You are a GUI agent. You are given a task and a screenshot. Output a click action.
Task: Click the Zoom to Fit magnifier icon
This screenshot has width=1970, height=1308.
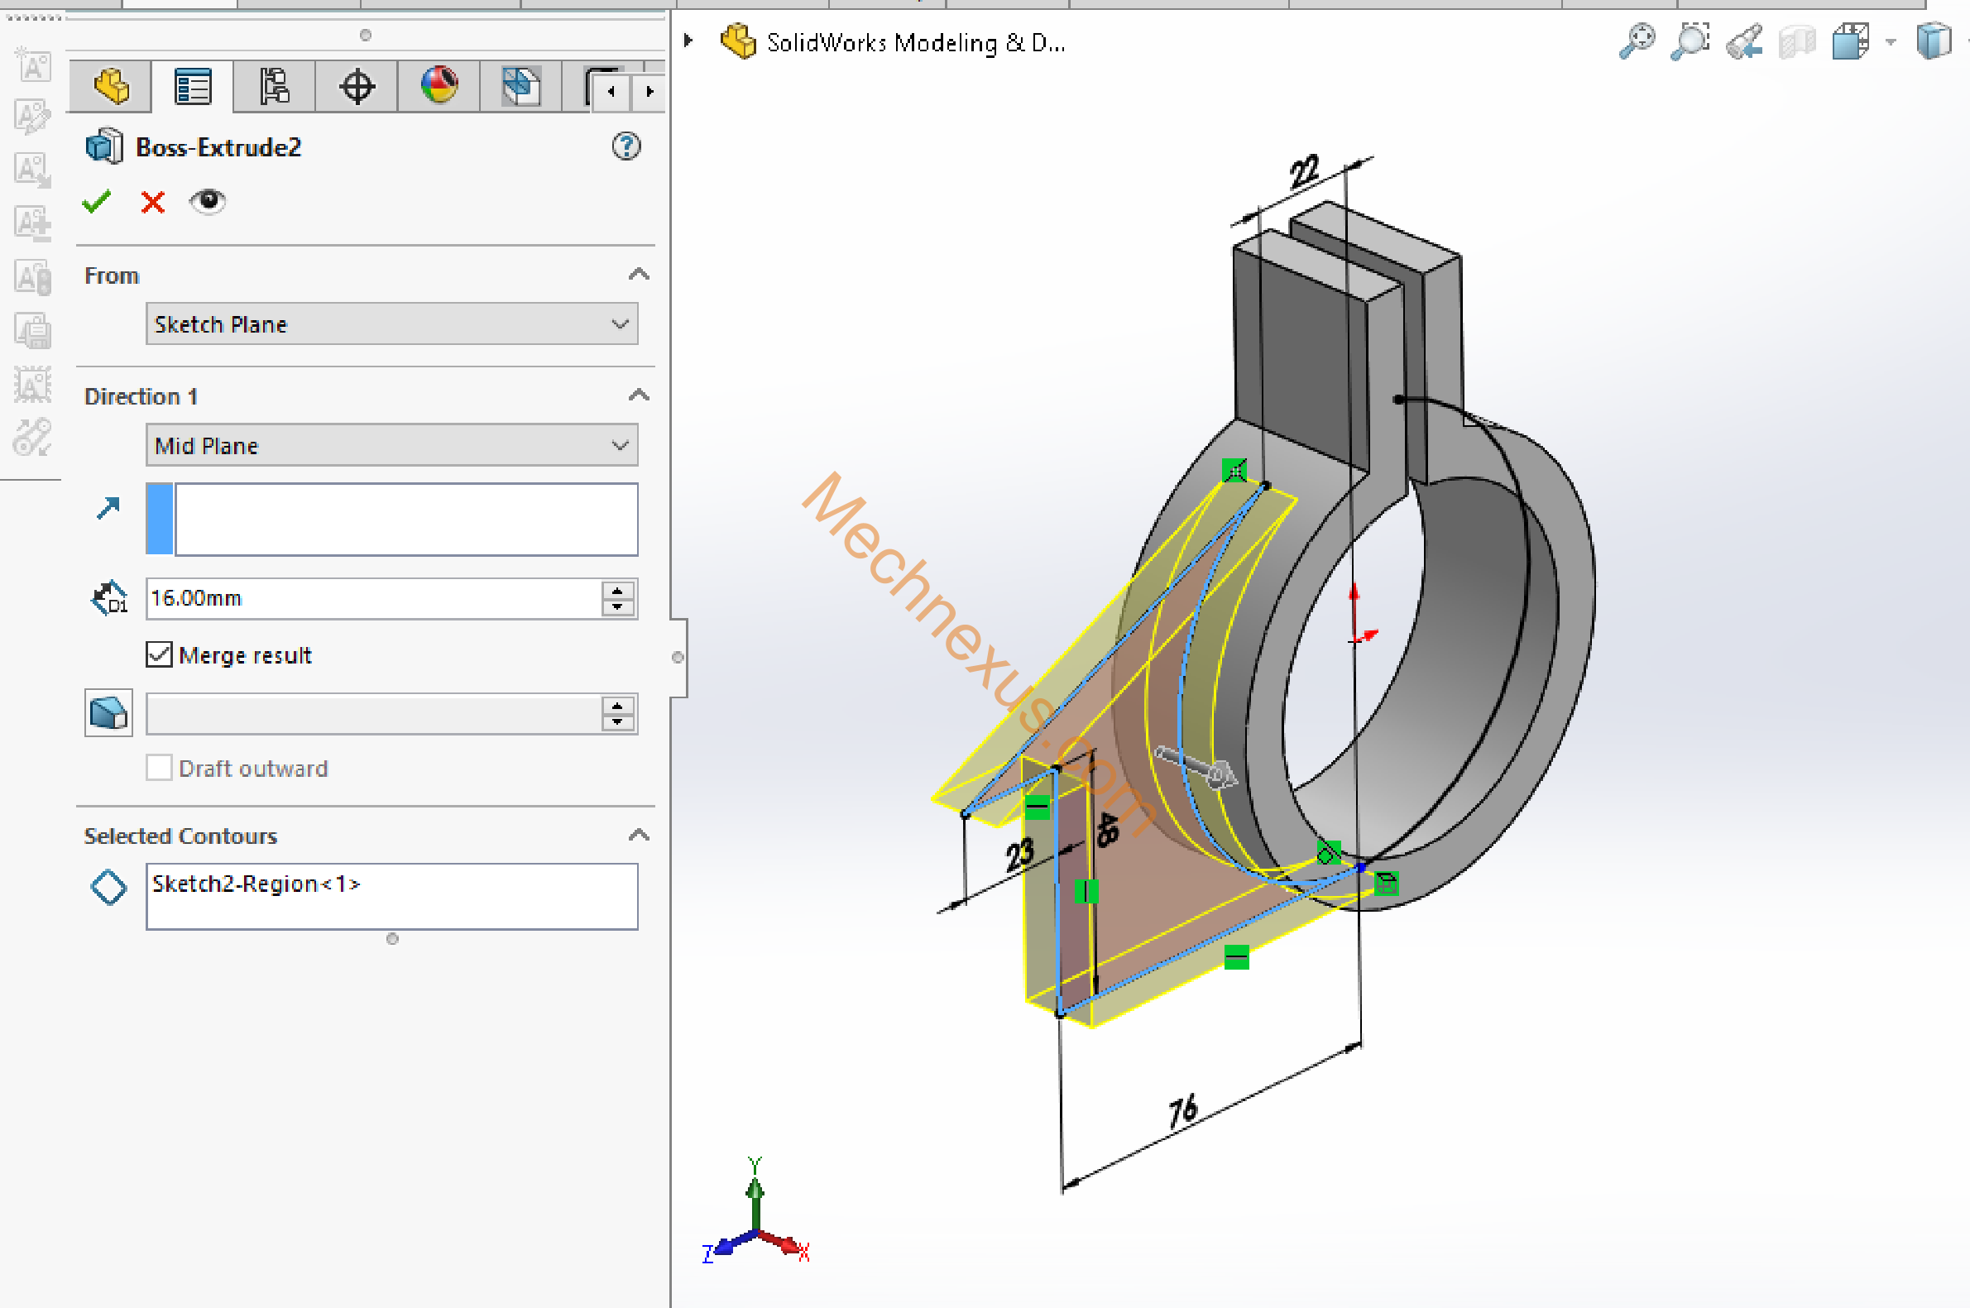coord(1637,41)
